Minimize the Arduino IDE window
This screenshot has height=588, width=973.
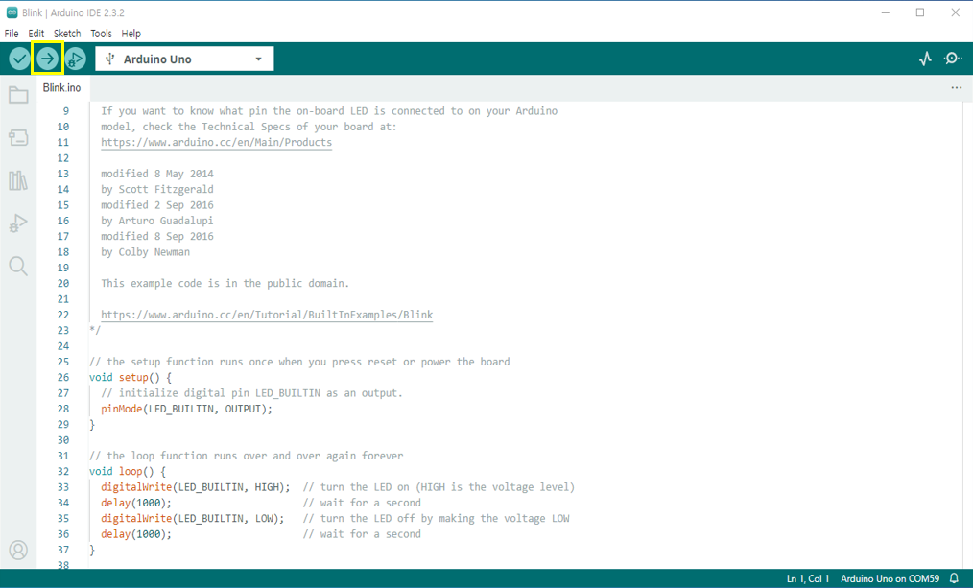coord(886,12)
